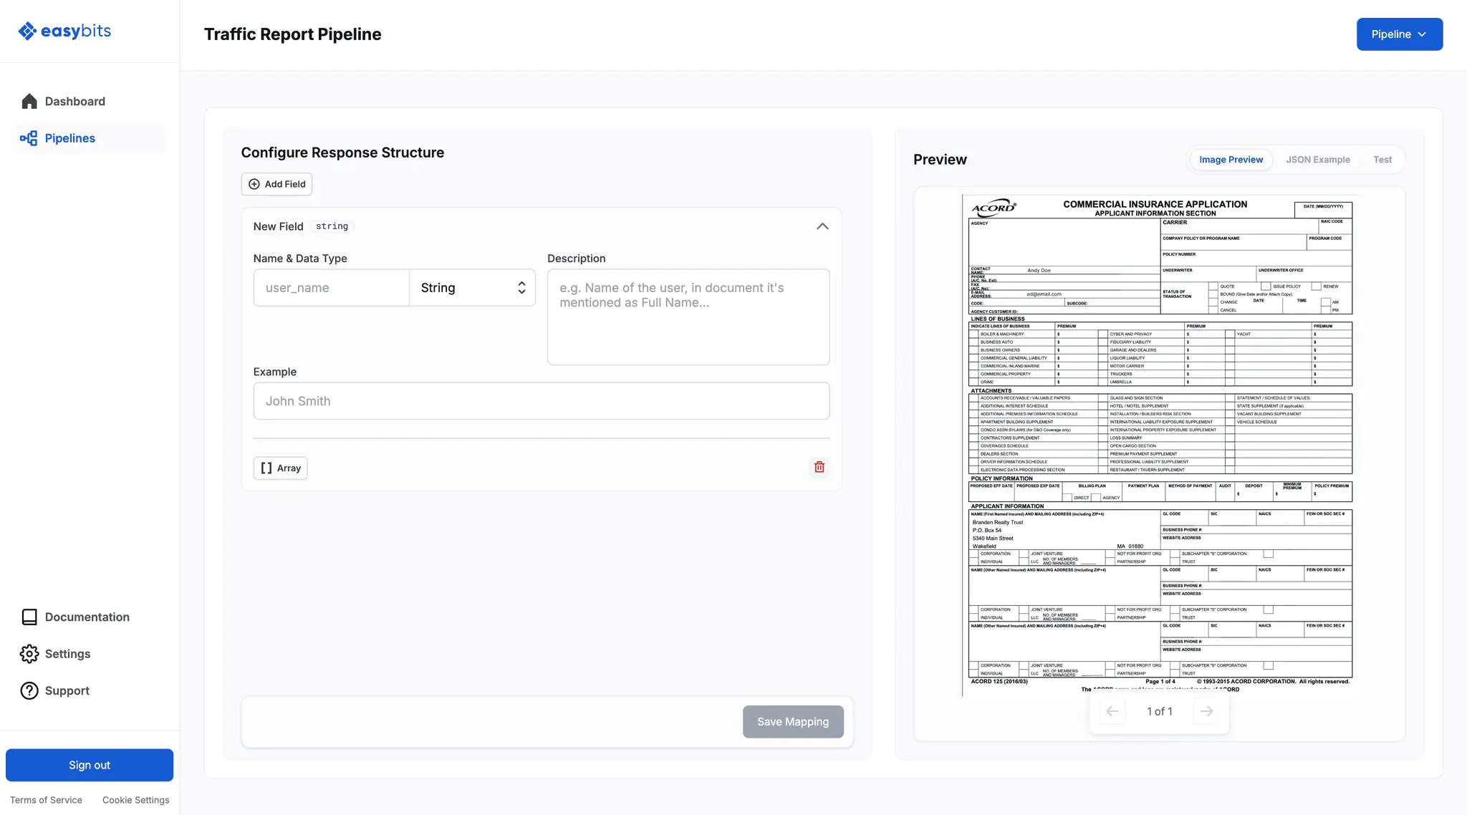Delete the field with trash icon
Screen dimensions: 1467x815
819,467
